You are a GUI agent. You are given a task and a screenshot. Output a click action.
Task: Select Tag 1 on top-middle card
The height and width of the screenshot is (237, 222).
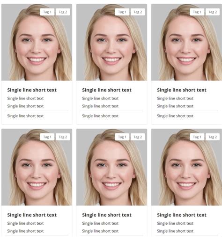[122, 12]
